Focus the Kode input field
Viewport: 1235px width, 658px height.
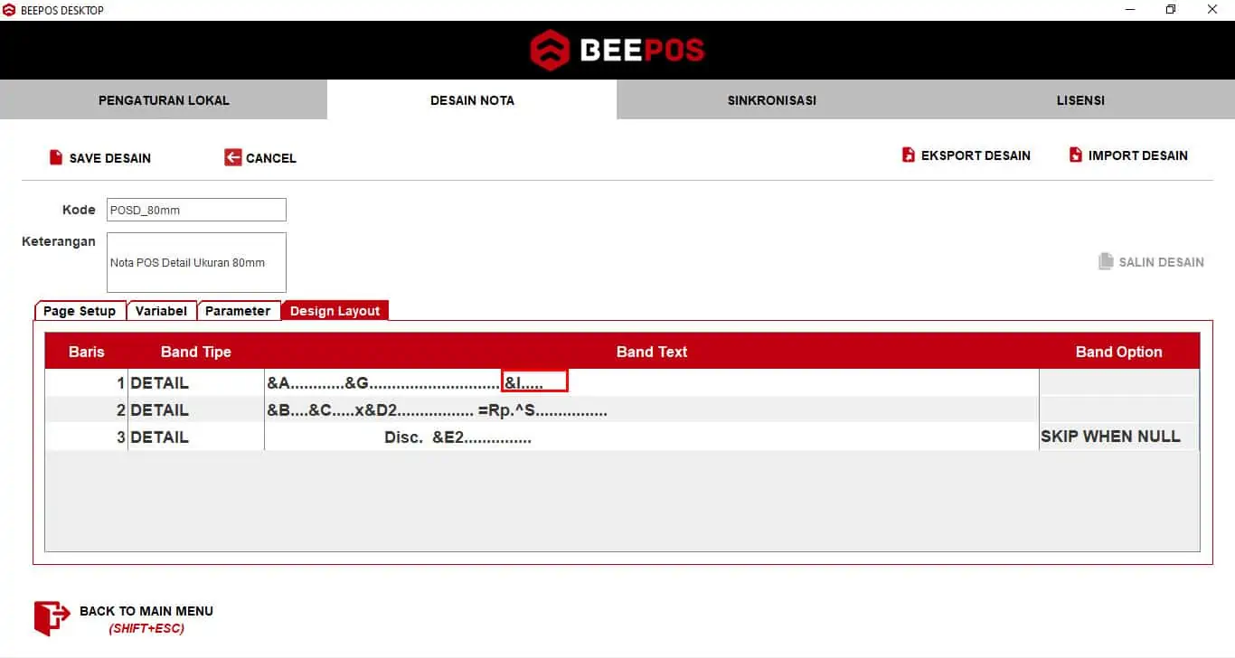pos(196,210)
